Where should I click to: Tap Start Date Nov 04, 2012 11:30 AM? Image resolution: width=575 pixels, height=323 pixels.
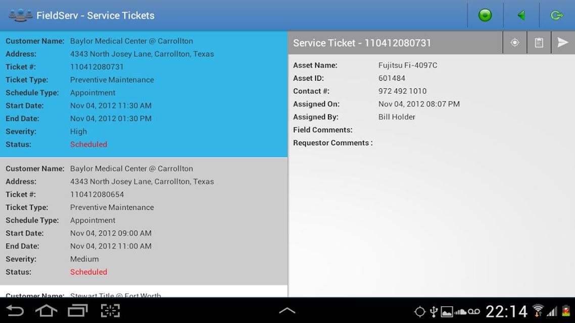point(111,106)
